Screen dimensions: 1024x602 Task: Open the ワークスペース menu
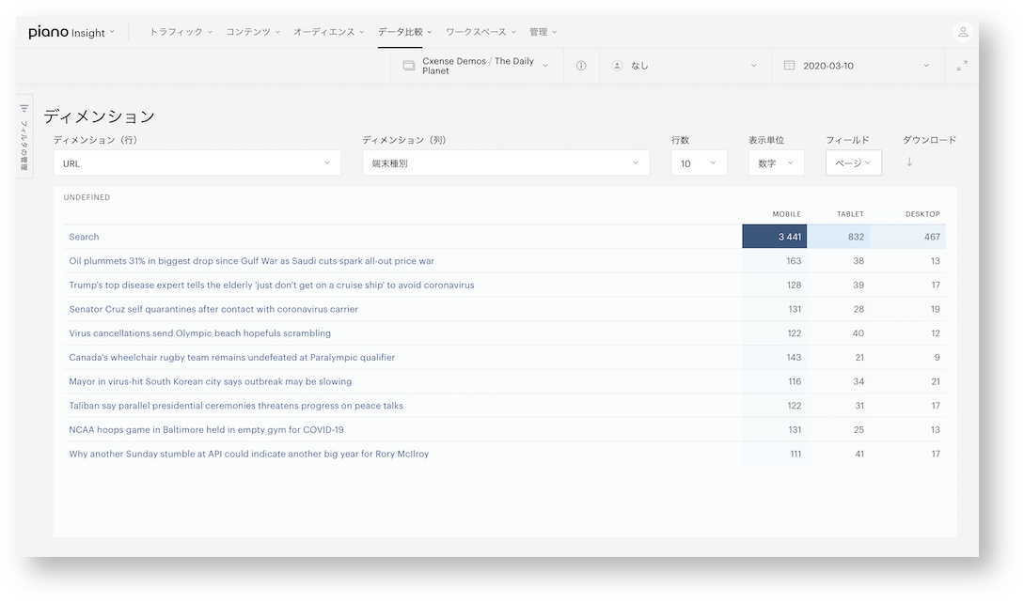coord(480,32)
